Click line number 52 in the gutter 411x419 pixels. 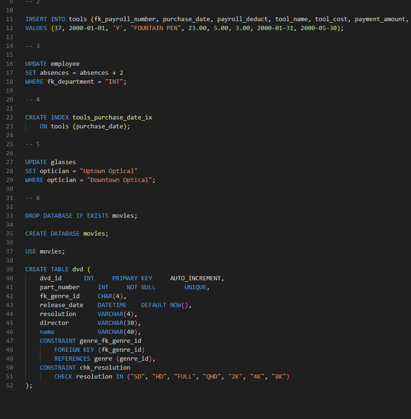coord(10,386)
